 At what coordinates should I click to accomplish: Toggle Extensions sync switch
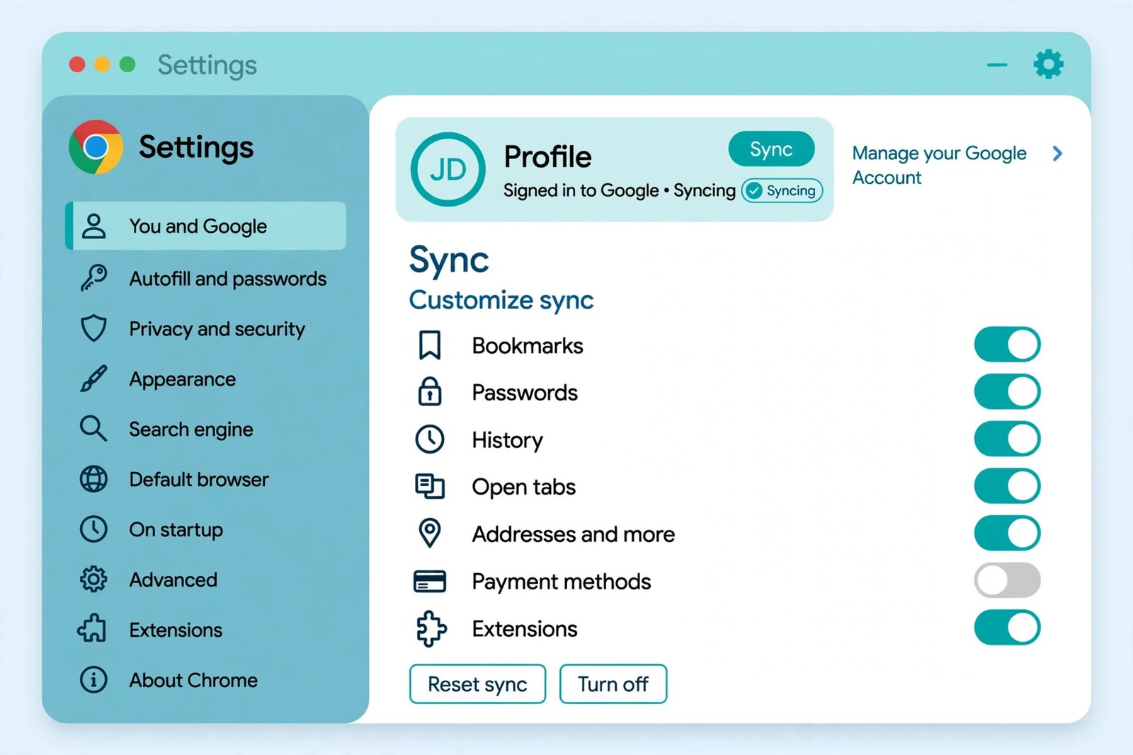coord(1007,628)
